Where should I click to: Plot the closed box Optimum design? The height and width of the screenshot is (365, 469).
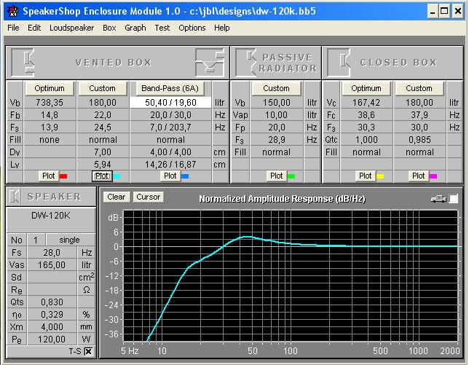click(365, 176)
